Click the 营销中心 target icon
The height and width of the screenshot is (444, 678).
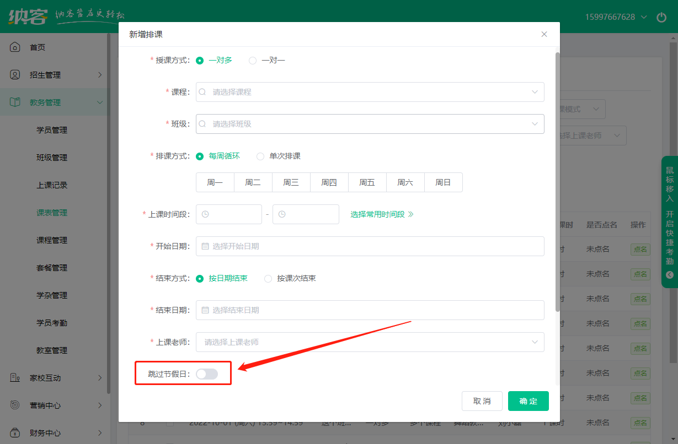click(15, 405)
